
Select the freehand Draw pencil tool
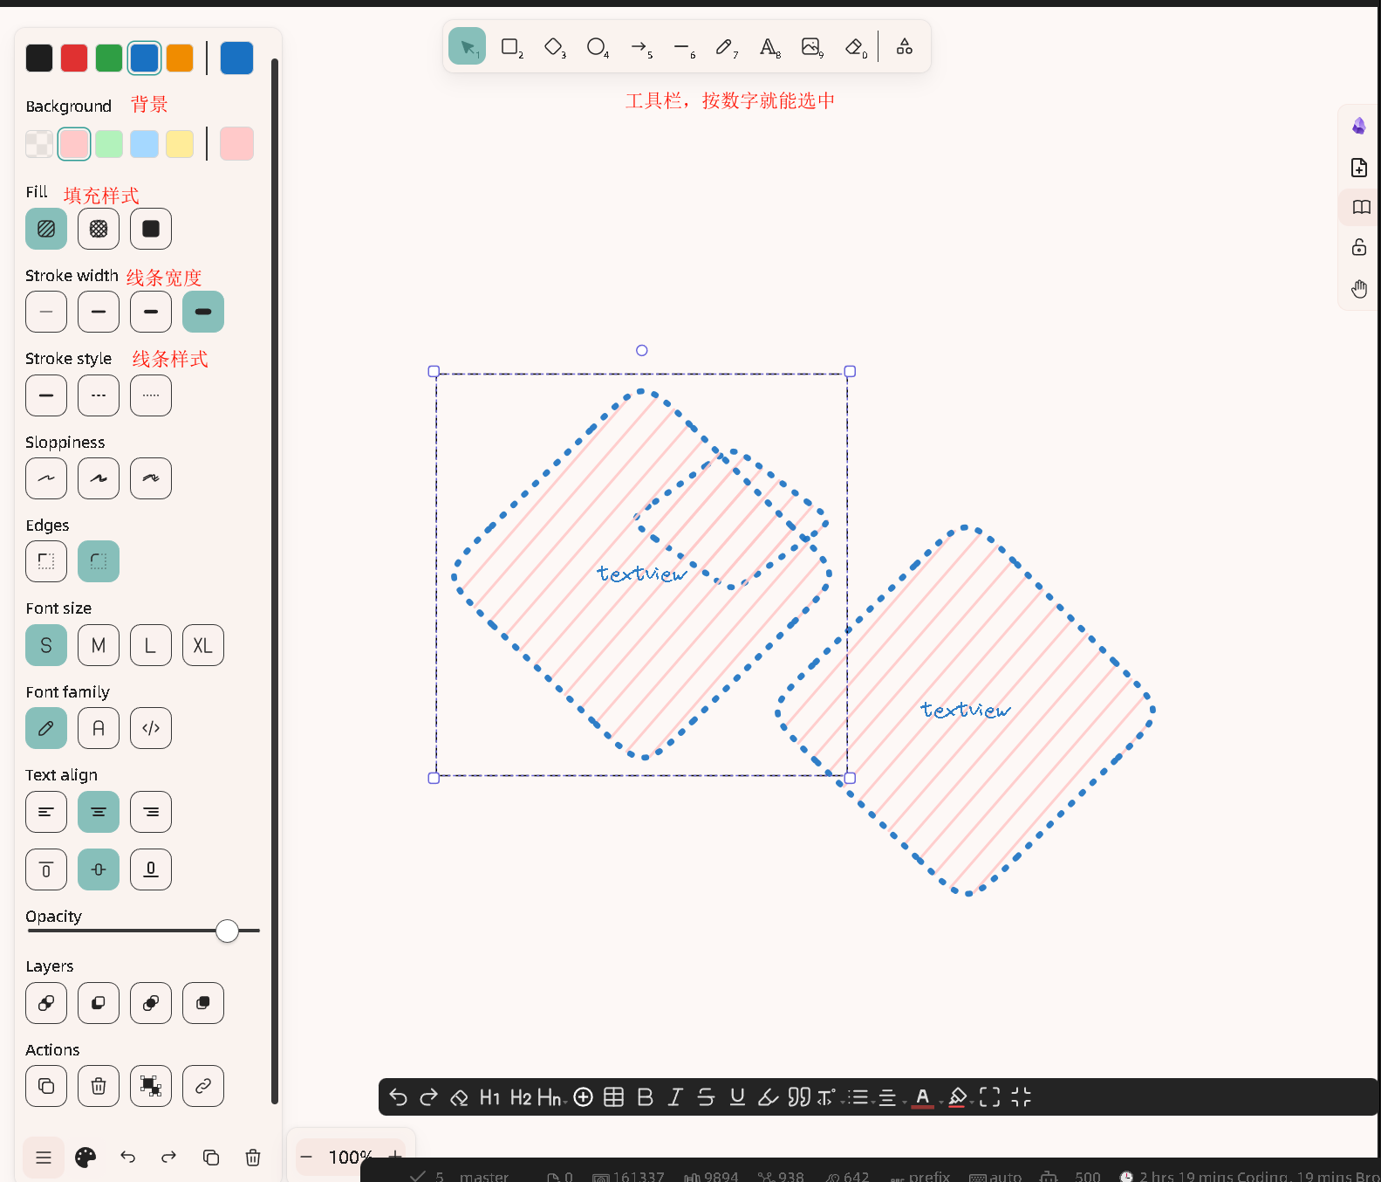tap(725, 46)
